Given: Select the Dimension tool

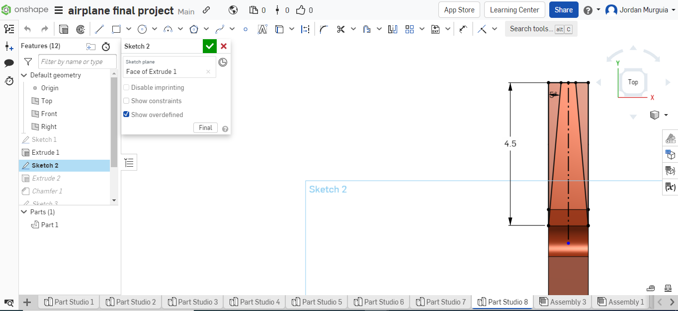Looking at the screenshot, I should click(x=305, y=29).
